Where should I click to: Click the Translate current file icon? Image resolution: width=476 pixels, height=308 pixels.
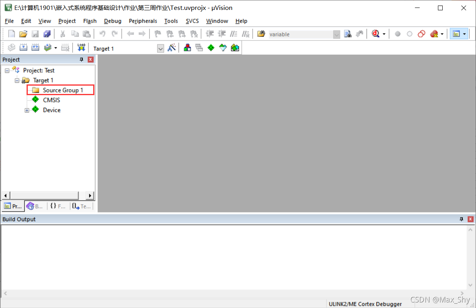click(x=12, y=48)
